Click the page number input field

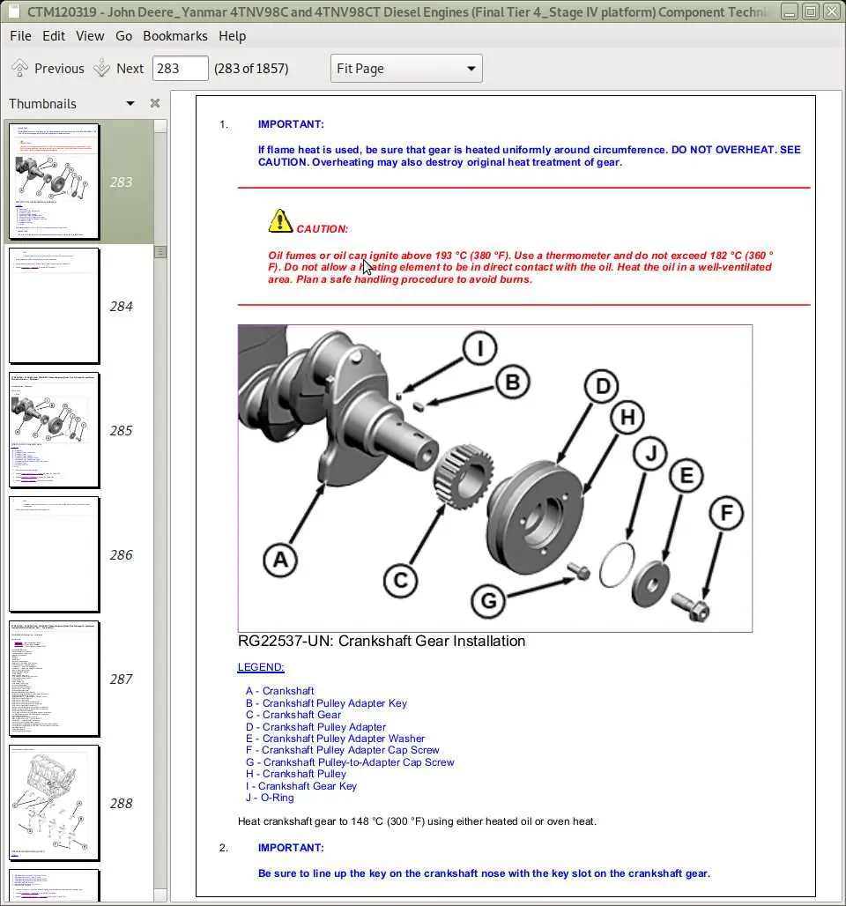[181, 68]
